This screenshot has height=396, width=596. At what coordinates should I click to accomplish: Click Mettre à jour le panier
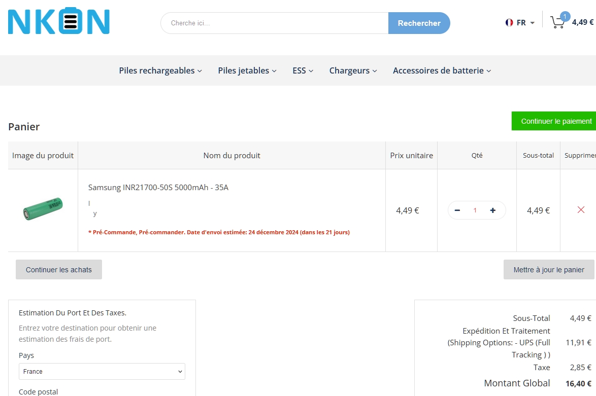click(x=549, y=270)
